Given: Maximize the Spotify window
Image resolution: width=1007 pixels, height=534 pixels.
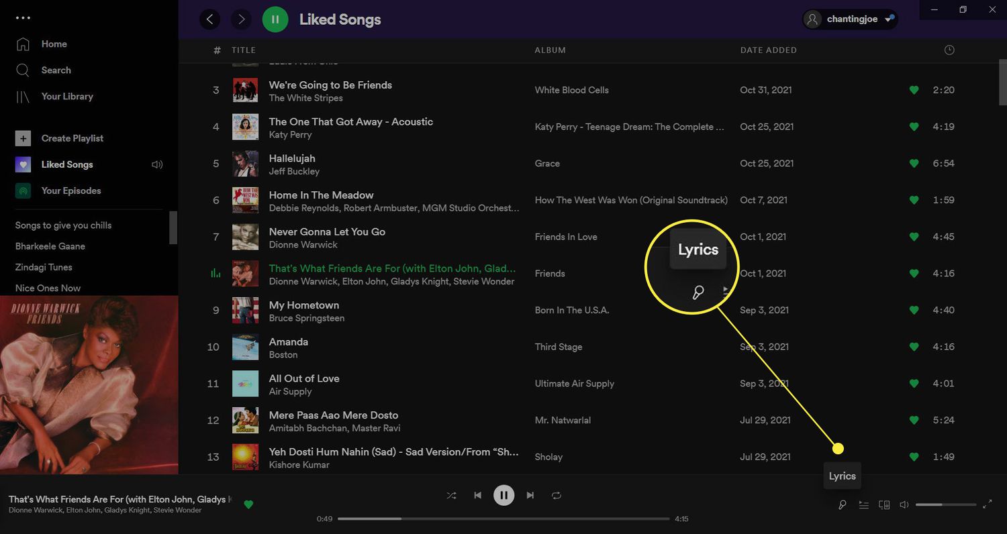Looking at the screenshot, I should [x=963, y=9].
